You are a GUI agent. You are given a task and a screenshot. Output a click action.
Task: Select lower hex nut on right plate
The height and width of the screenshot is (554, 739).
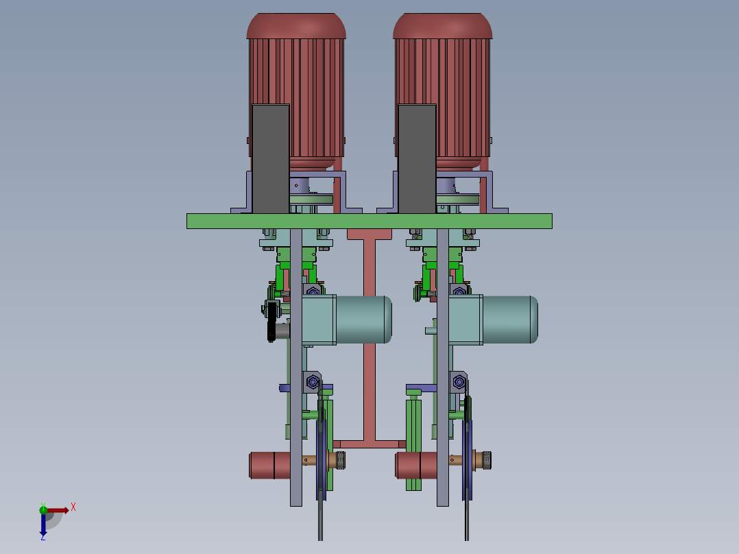point(459,382)
